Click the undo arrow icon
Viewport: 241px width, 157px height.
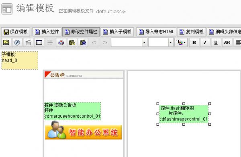tap(94, 42)
